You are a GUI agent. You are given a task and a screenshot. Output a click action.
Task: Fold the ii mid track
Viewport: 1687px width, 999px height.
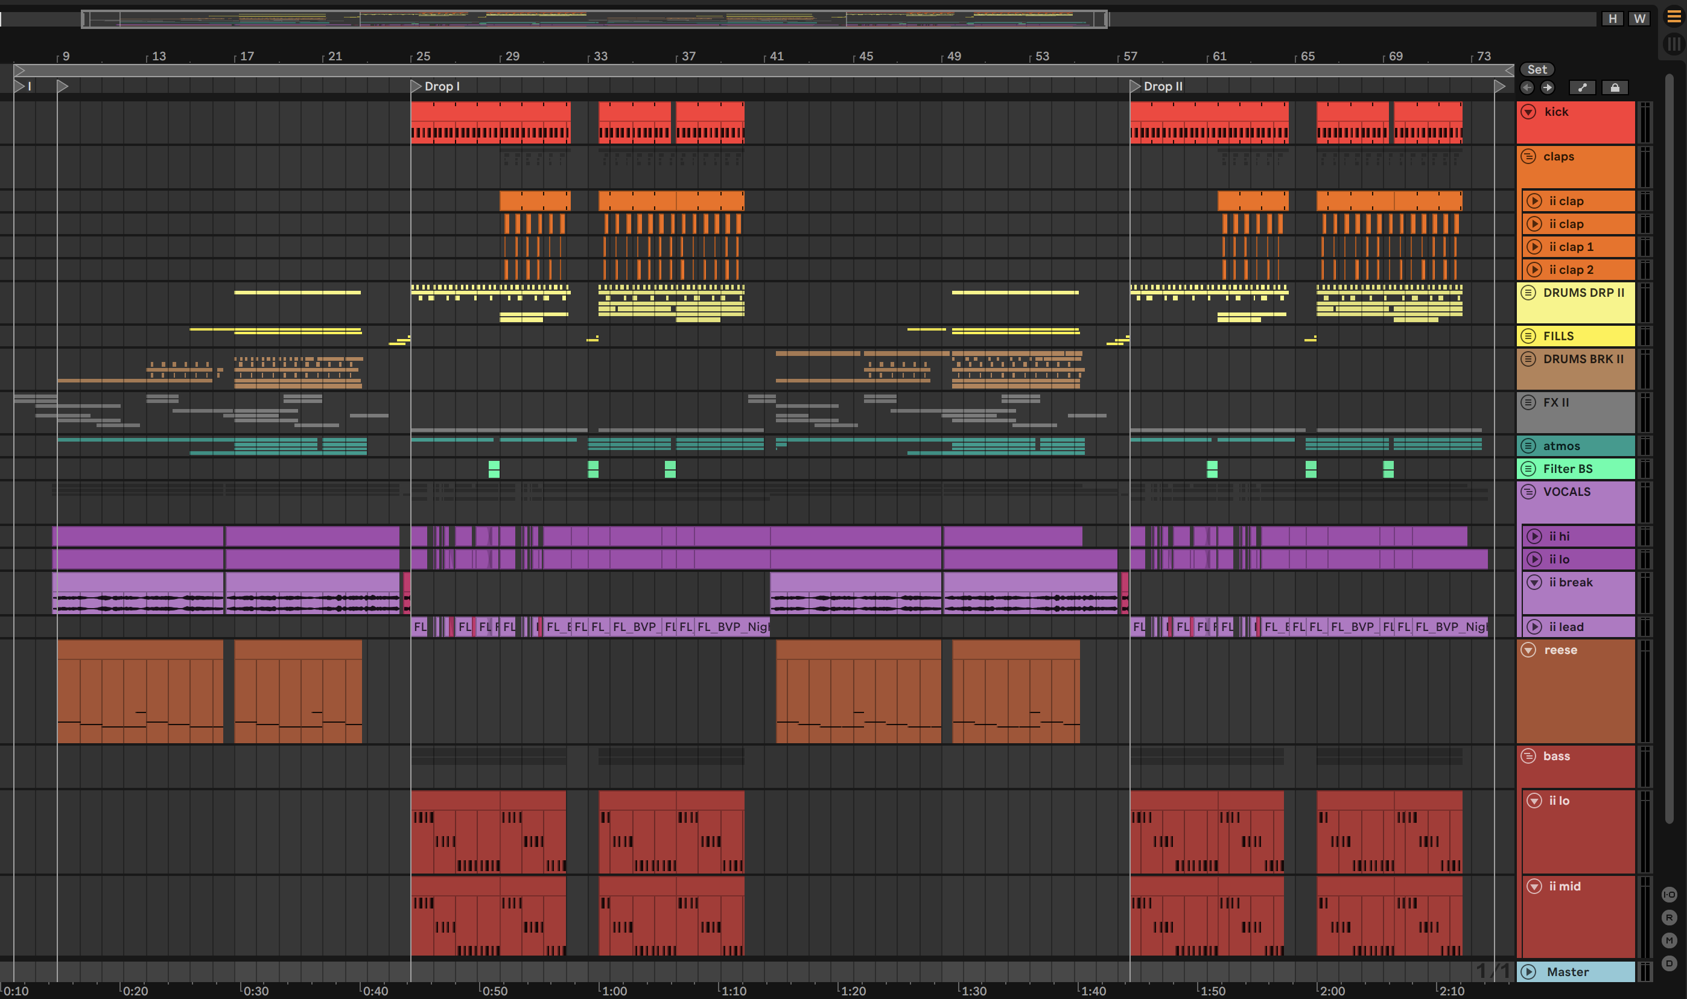pyautogui.click(x=1534, y=886)
